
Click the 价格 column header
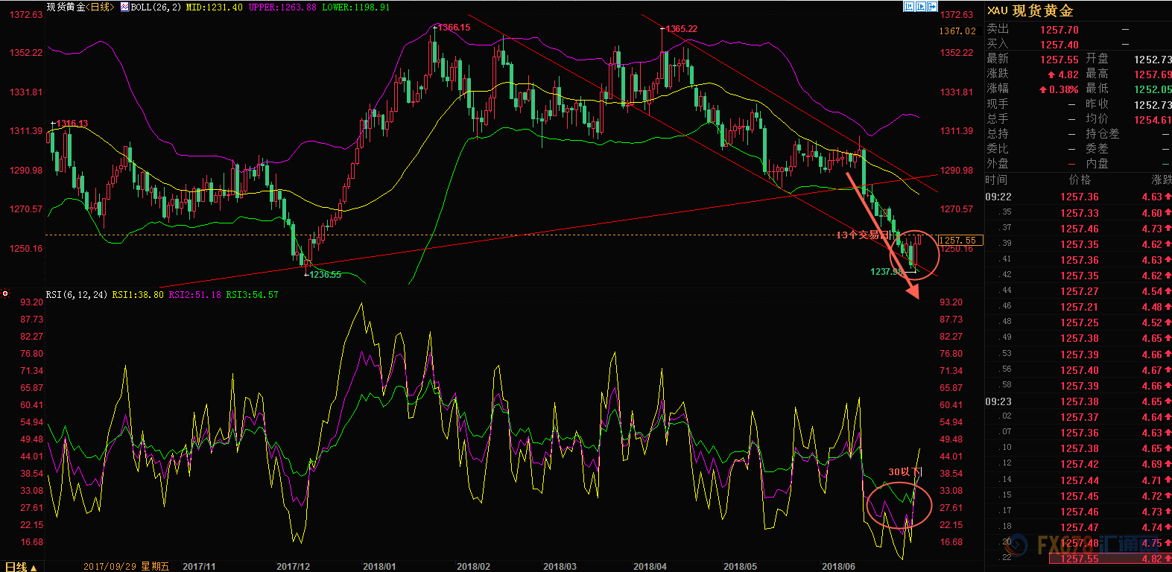pyautogui.click(x=1080, y=179)
